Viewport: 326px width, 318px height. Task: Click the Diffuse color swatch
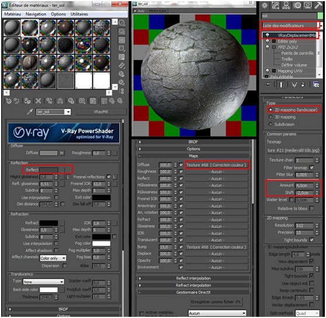[48, 153]
